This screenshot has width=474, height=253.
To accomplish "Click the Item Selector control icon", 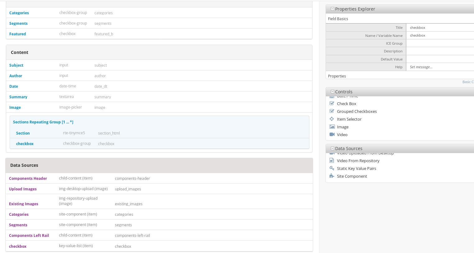I will (x=332, y=119).
